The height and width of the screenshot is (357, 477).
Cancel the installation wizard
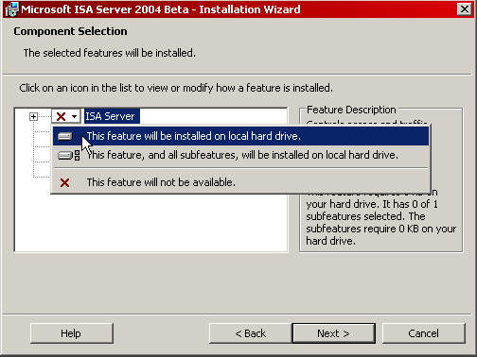[x=423, y=333]
